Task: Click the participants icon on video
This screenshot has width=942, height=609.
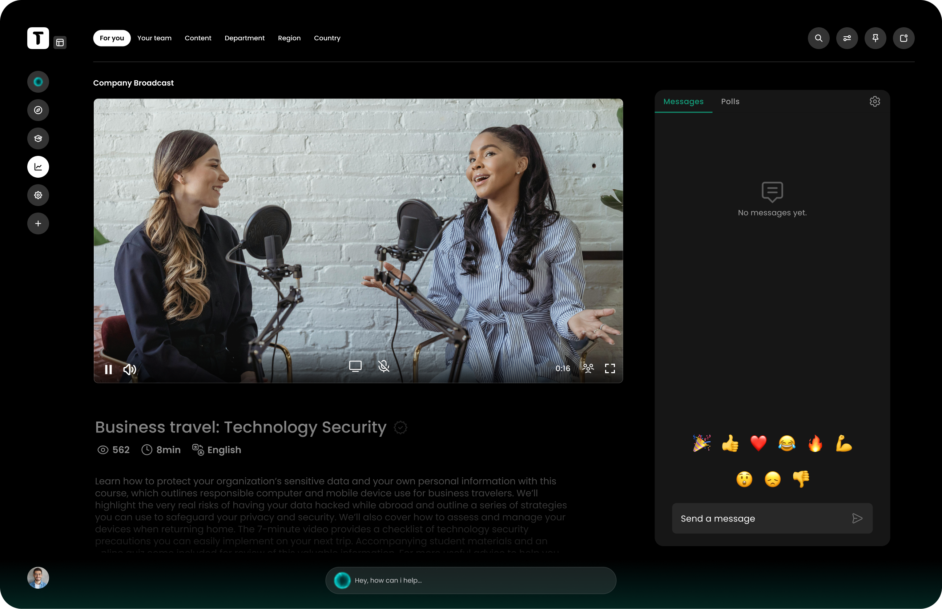Action: pyautogui.click(x=588, y=368)
